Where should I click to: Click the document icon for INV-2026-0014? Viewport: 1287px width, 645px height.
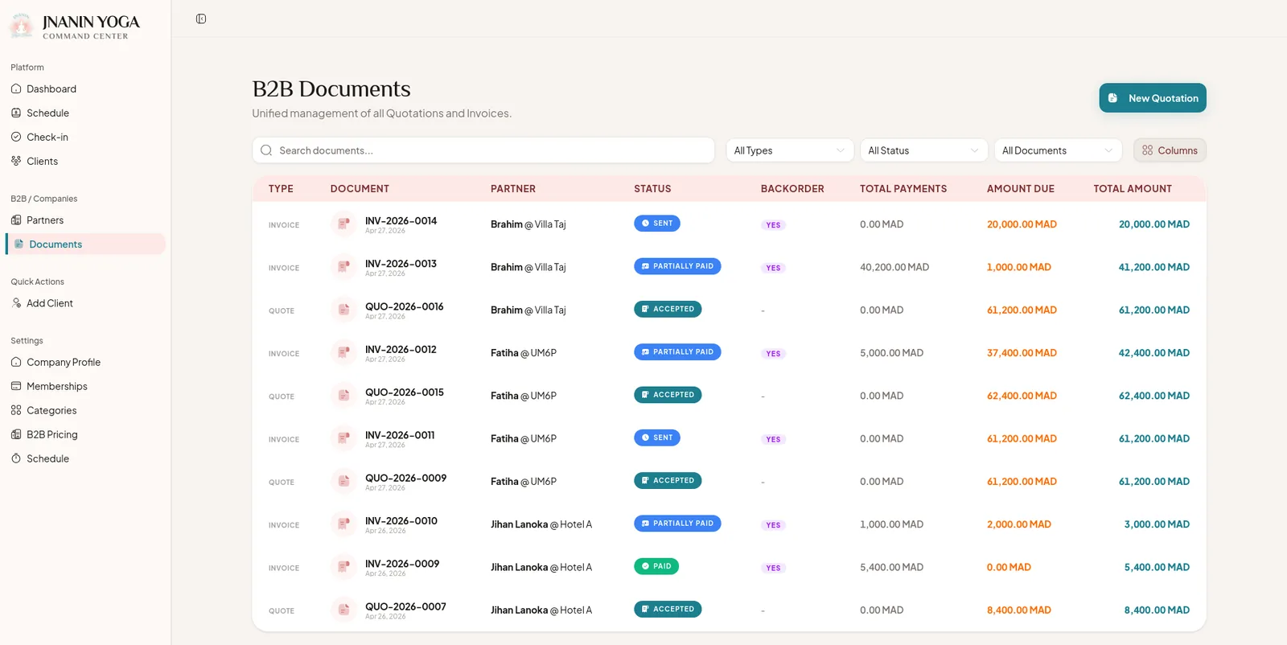pos(343,224)
